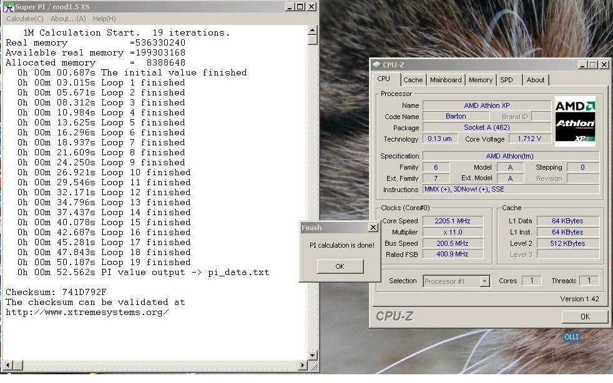Switch to the Memory tab in CPU-Z
The height and width of the screenshot is (383, 613).
click(481, 80)
